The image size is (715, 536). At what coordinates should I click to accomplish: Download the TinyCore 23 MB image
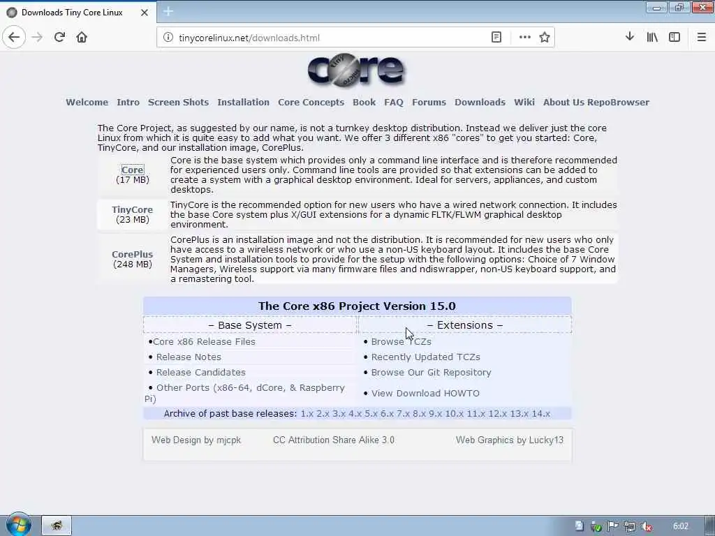coord(132,209)
